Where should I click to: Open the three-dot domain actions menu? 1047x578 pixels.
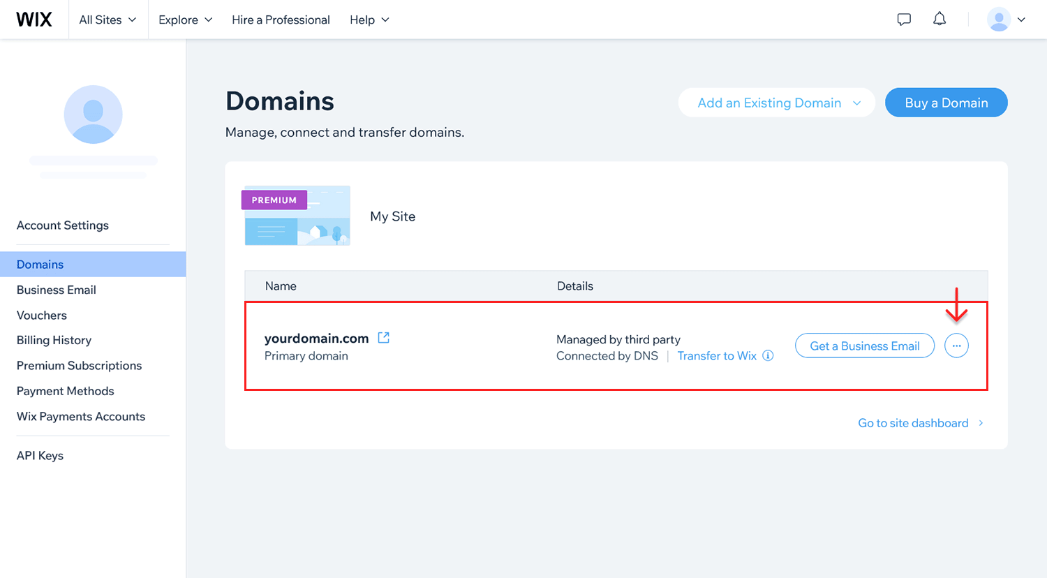956,346
